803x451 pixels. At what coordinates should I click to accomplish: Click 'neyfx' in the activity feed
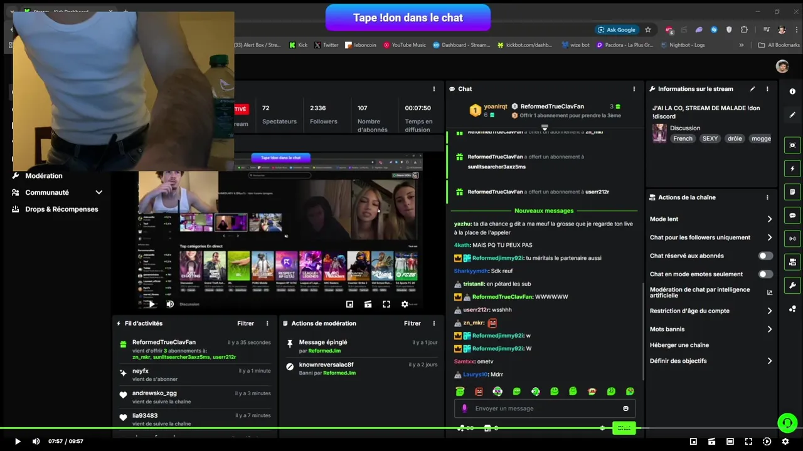click(x=141, y=371)
